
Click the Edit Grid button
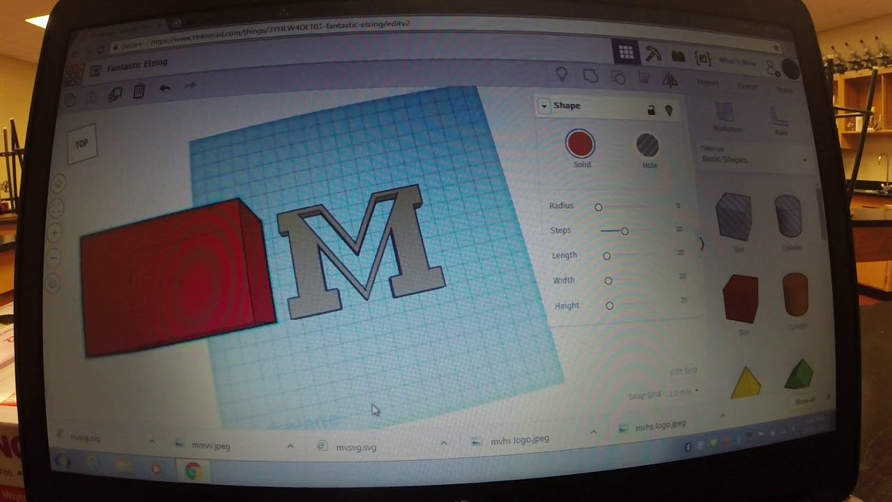(x=682, y=371)
